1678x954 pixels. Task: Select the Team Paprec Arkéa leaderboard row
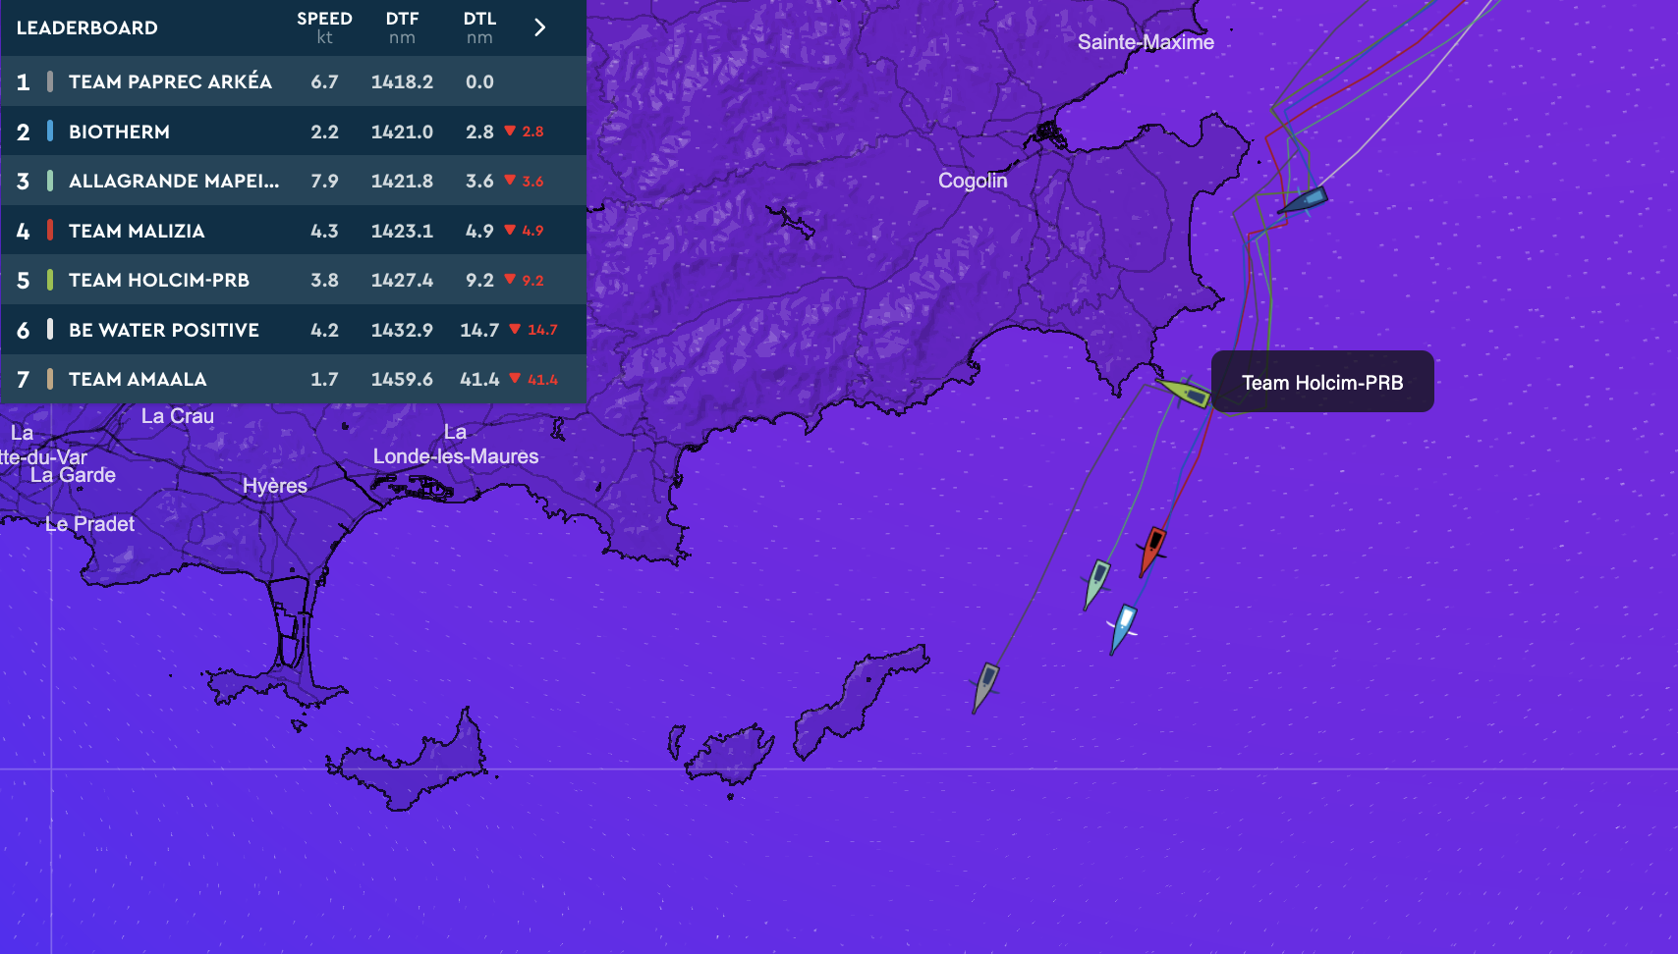point(294,81)
